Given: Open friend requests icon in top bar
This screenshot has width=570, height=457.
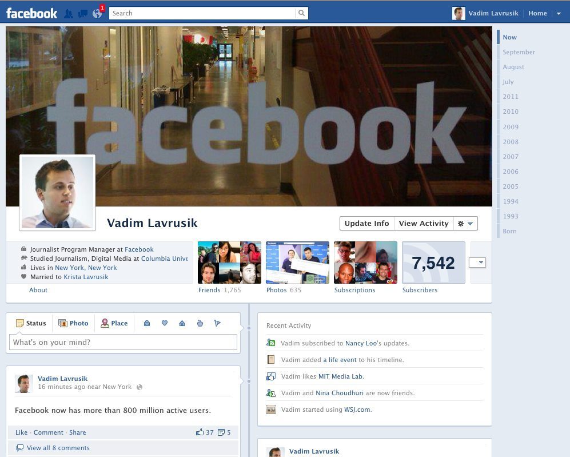Looking at the screenshot, I should coord(69,14).
